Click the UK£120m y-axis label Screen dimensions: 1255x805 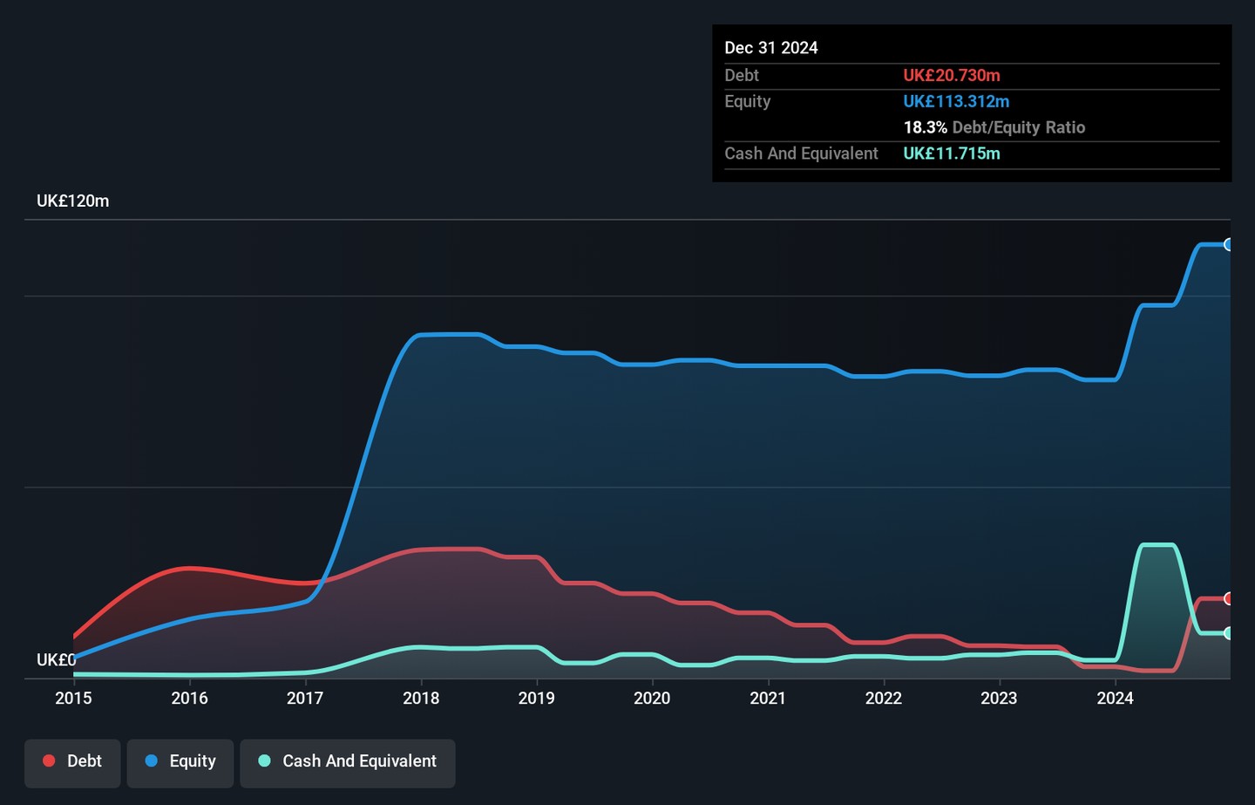73,201
